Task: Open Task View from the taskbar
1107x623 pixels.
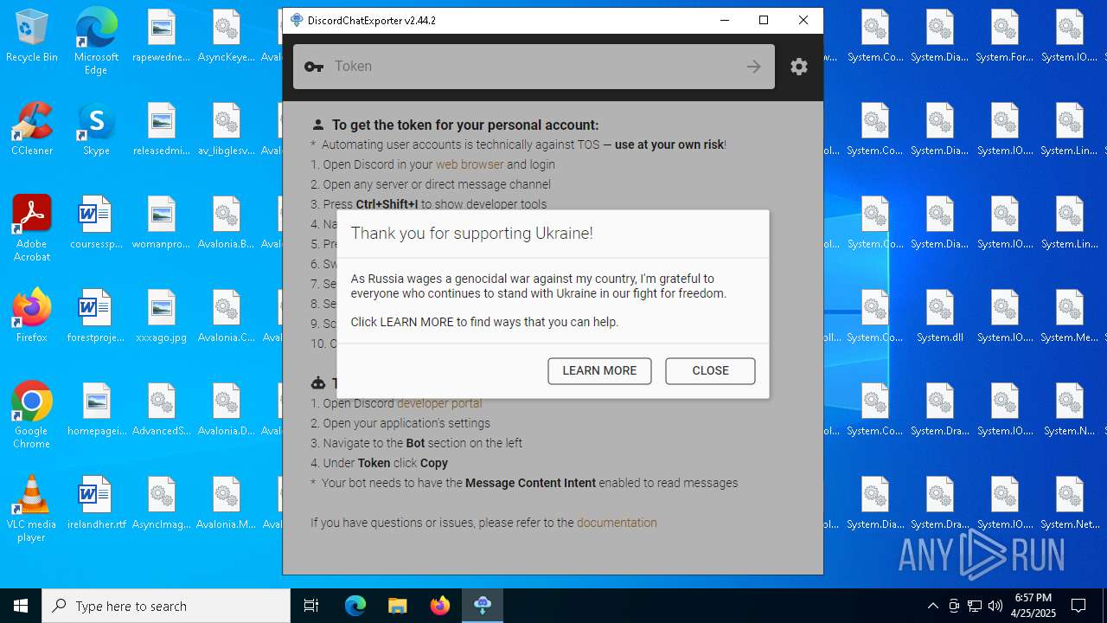Action: 311,606
